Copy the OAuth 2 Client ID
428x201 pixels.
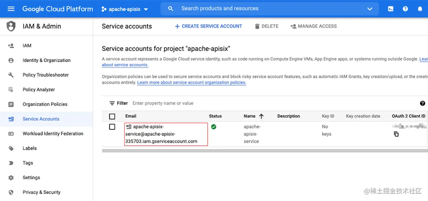coord(396,134)
